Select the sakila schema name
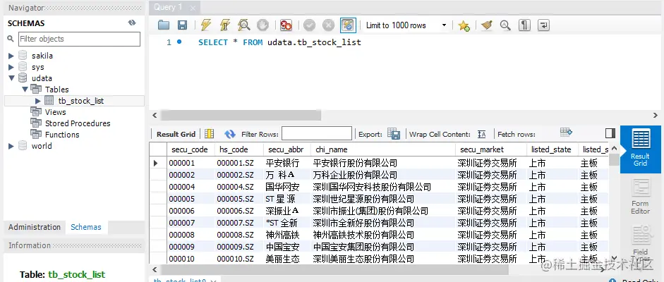Viewport: 664px width, 282px height. 42,56
